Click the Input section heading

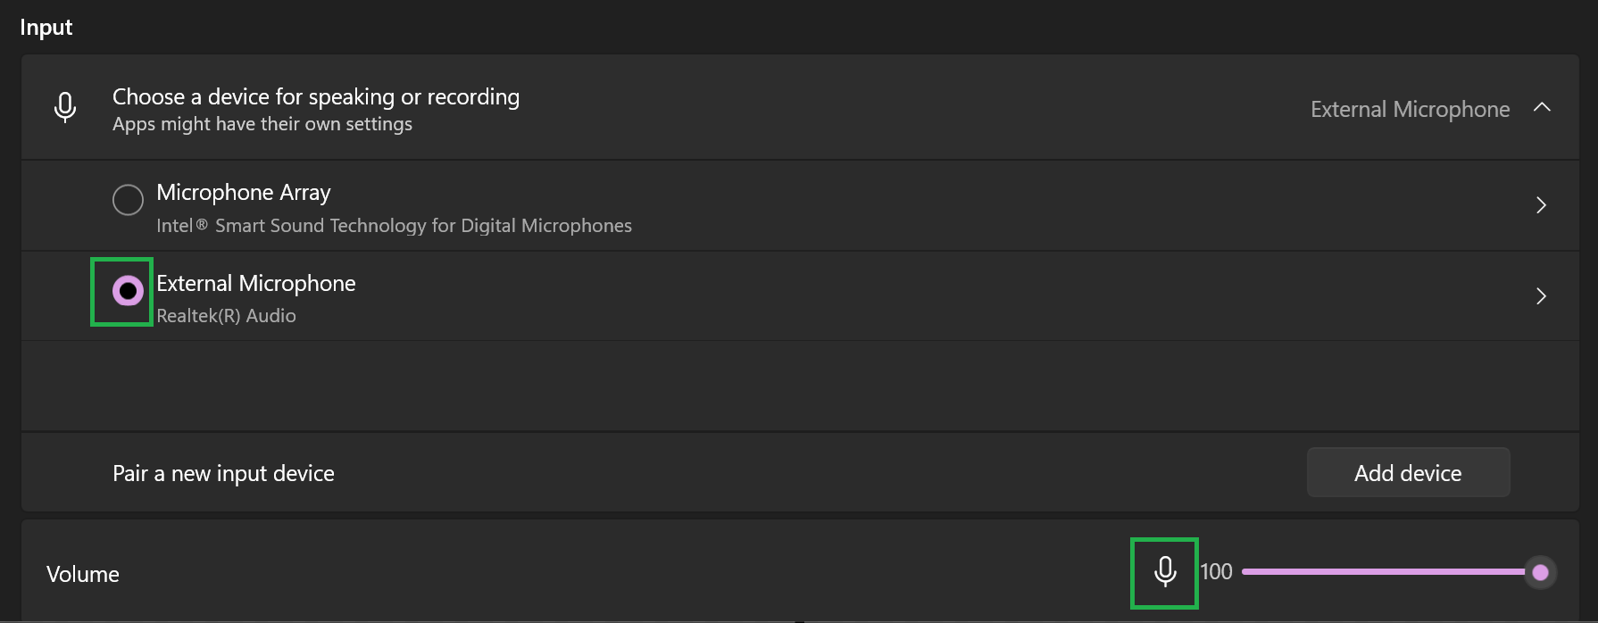46,28
